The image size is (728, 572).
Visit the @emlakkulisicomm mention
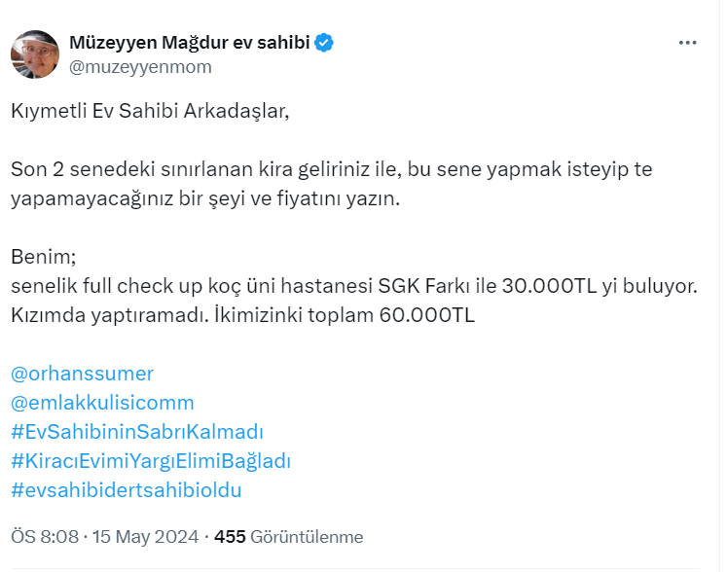102,403
